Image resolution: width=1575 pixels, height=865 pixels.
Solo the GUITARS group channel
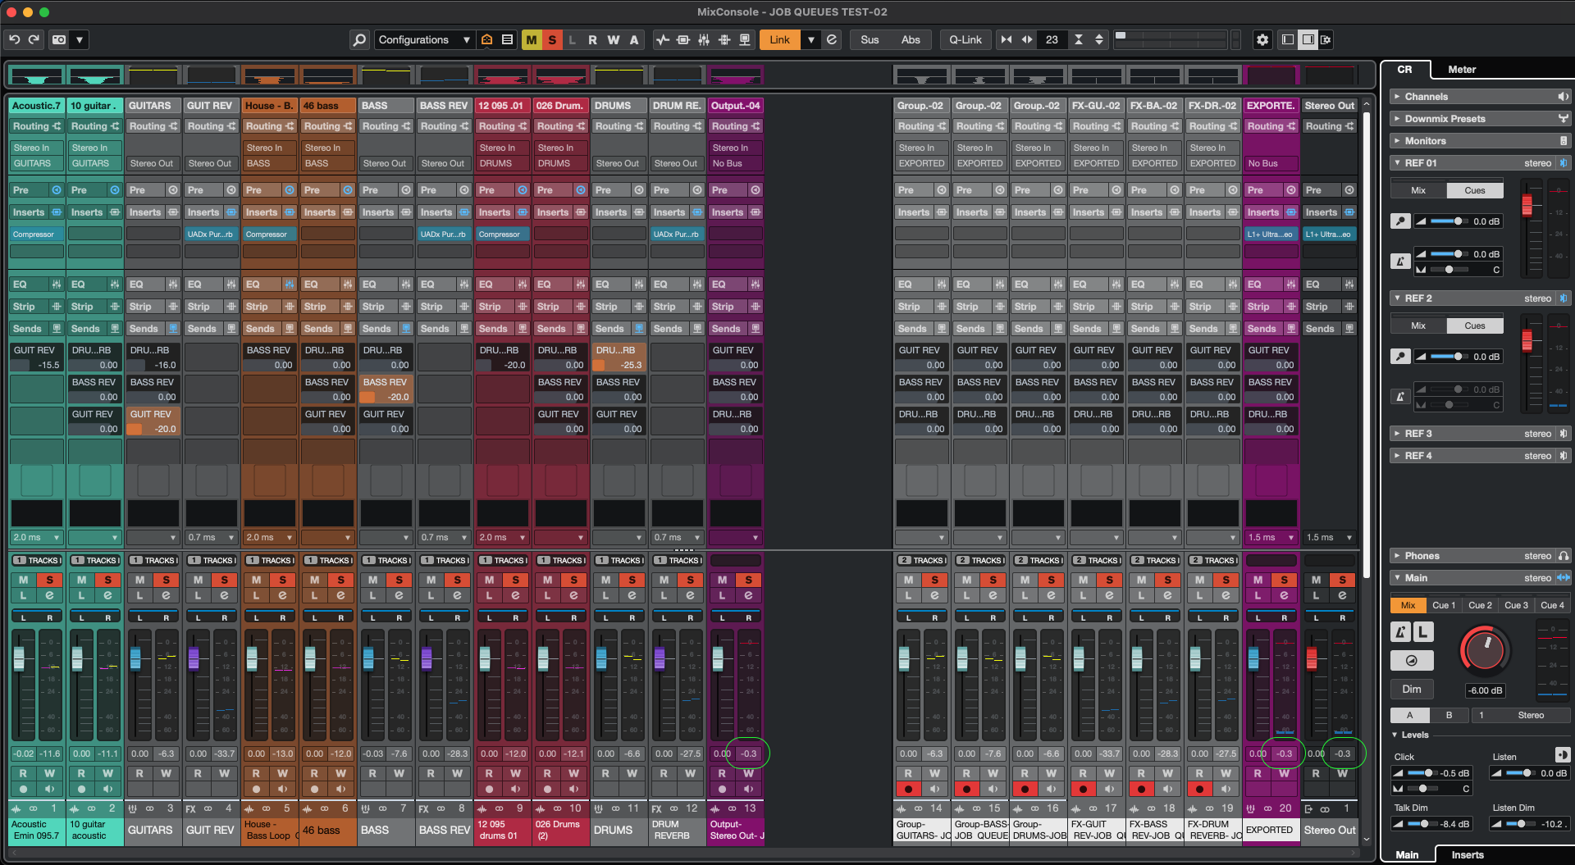(167, 580)
